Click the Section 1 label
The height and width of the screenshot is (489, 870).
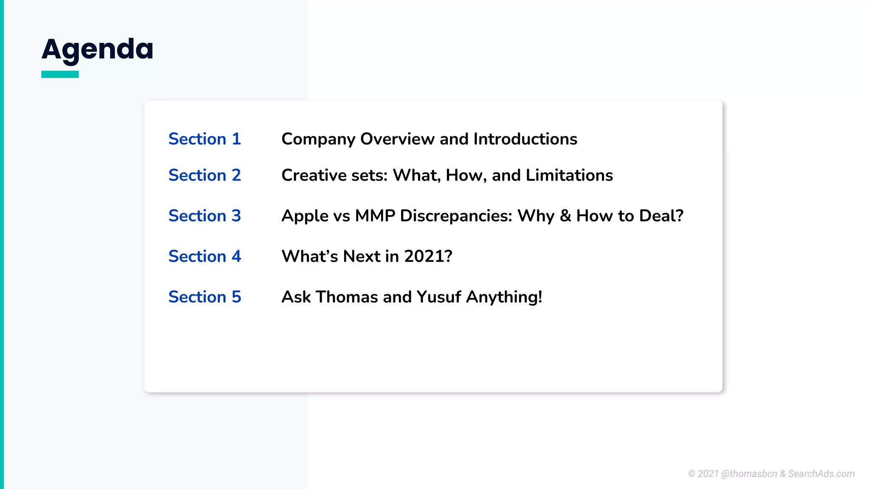204,139
